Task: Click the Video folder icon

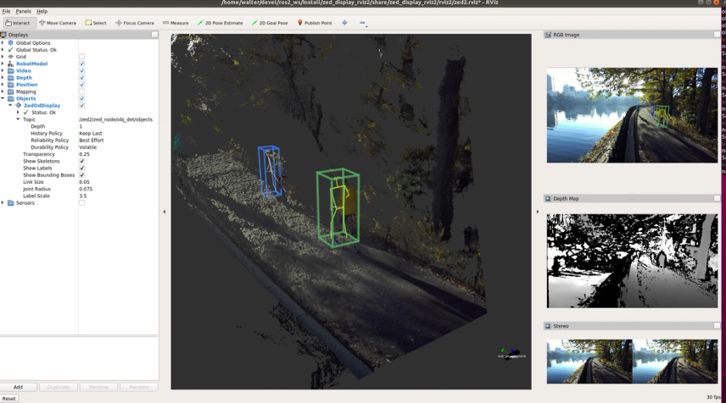Action: pyautogui.click(x=11, y=71)
